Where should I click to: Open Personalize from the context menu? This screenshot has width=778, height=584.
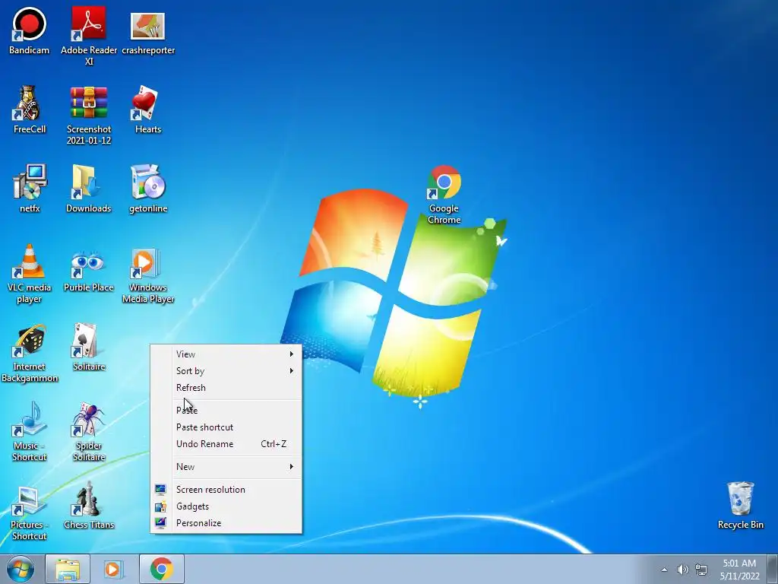click(226, 523)
